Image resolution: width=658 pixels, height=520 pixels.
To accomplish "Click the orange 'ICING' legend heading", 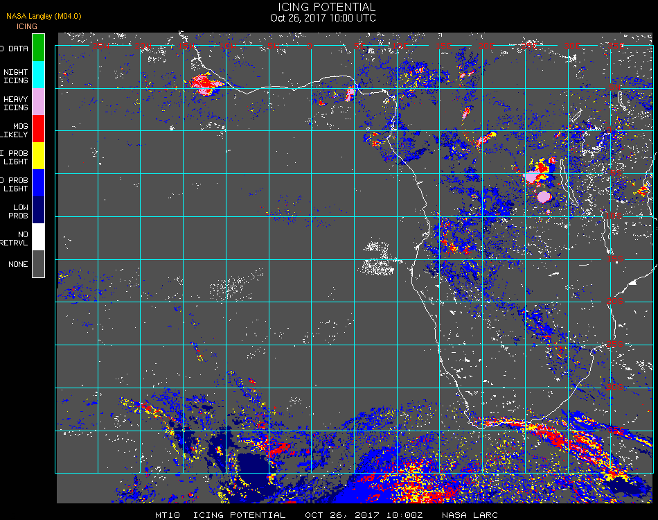I will [x=27, y=26].
